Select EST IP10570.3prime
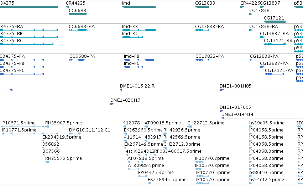The width and height of the screenshot is (303, 185). tap(198, 169)
